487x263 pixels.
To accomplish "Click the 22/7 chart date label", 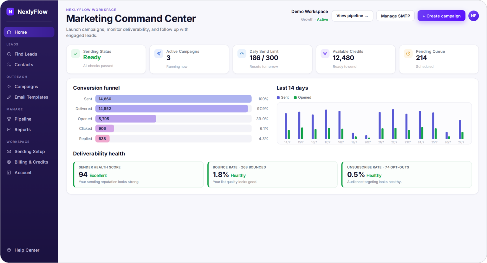I will pos(394,142).
